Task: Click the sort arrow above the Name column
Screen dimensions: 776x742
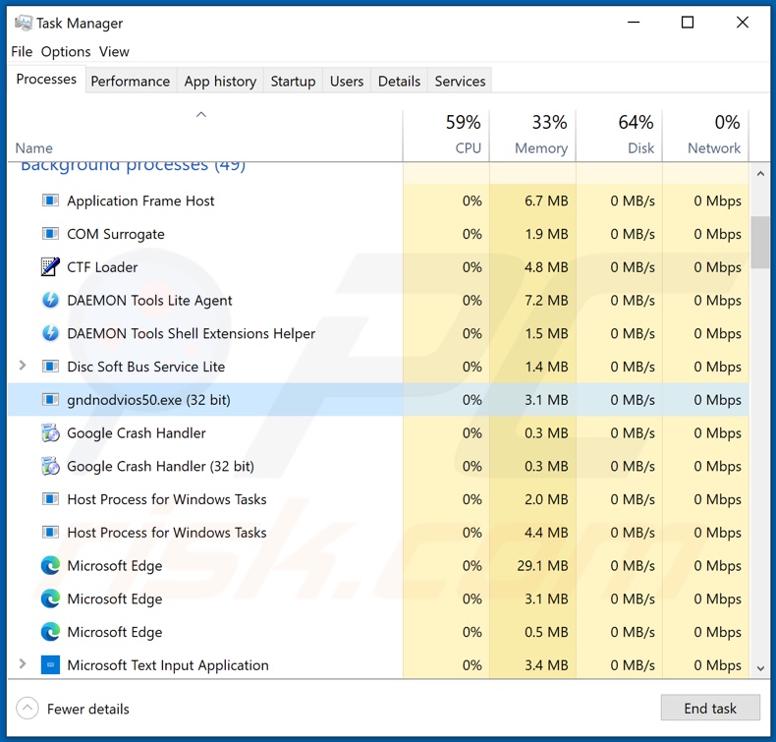Action: [x=201, y=115]
